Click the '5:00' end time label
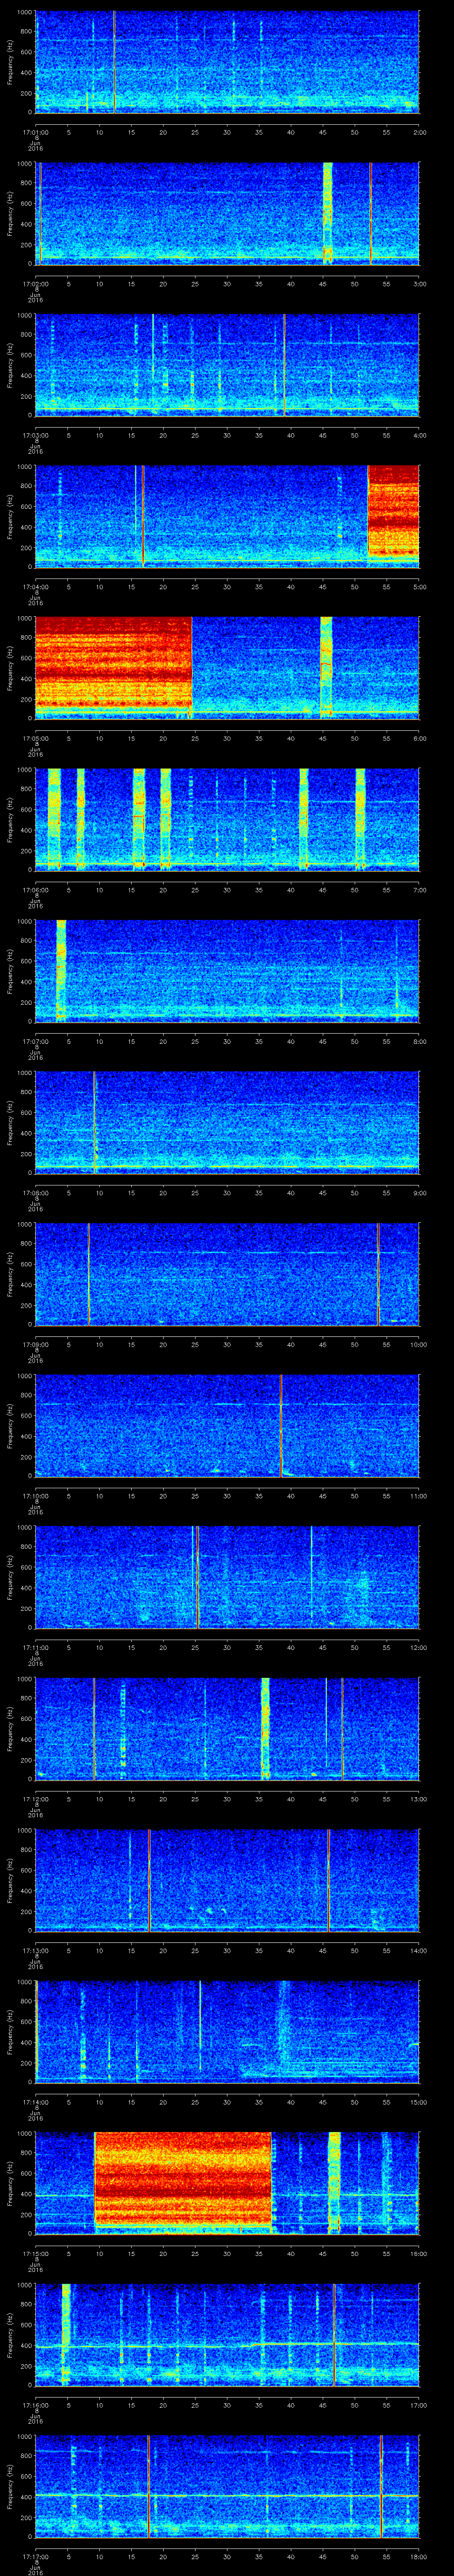The image size is (454, 2576). (x=419, y=586)
